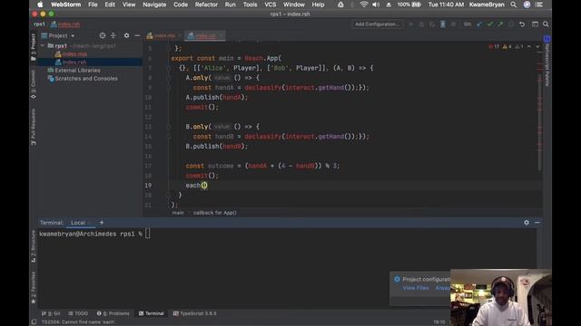581x326 pixels.
Task: Click the Run arrow in the toolbar
Action: (x=411, y=24)
